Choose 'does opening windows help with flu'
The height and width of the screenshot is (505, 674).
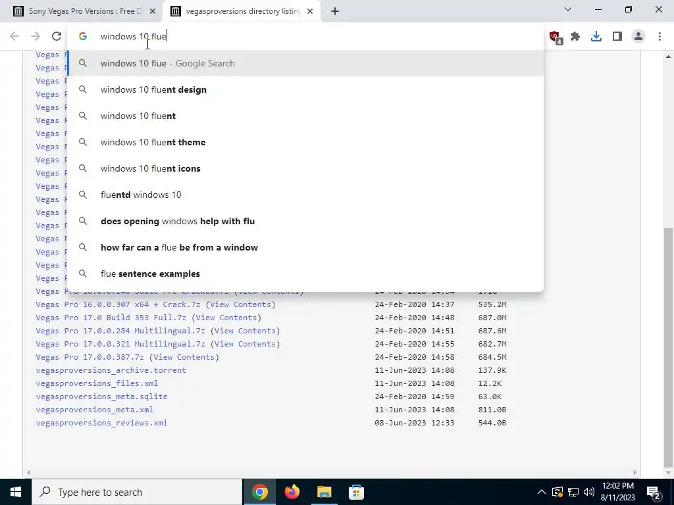click(x=305, y=221)
